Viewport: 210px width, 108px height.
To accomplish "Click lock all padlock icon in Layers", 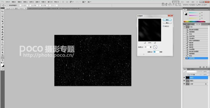I will coord(194,75).
